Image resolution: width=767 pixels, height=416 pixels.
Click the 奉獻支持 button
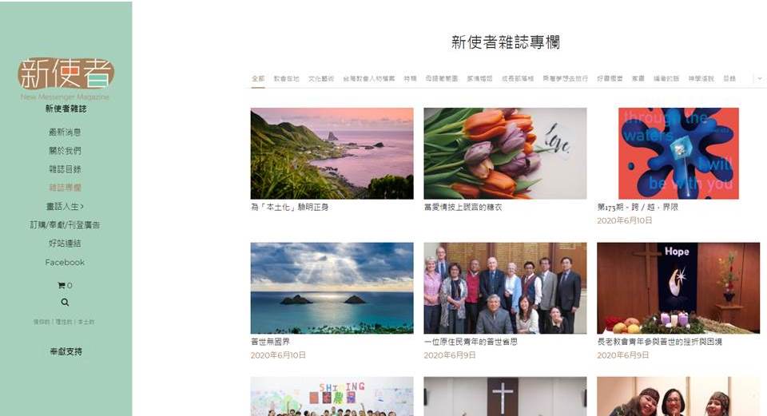pos(66,351)
